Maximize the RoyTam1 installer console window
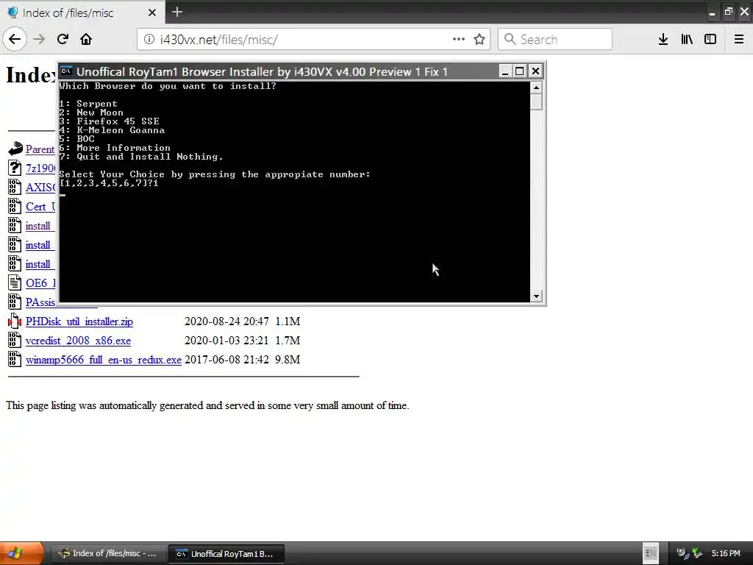This screenshot has width=753, height=565. [520, 71]
